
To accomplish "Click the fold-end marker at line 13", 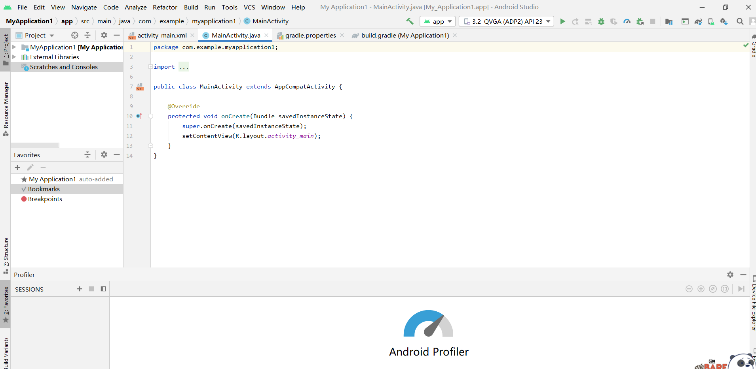I will (x=150, y=146).
